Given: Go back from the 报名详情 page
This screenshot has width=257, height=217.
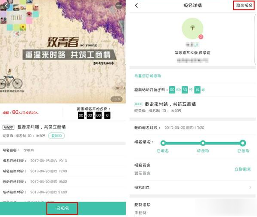Looking at the screenshot, I should coord(136,6).
